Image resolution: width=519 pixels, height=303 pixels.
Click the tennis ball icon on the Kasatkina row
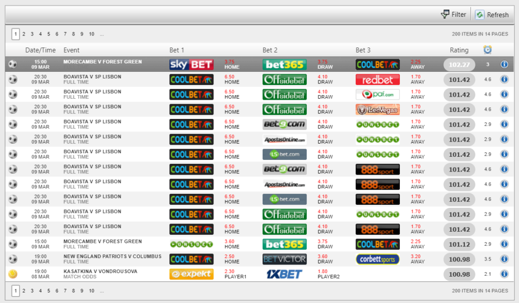click(12, 274)
